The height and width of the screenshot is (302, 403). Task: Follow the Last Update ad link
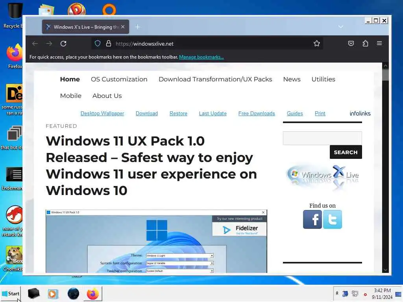(x=213, y=114)
